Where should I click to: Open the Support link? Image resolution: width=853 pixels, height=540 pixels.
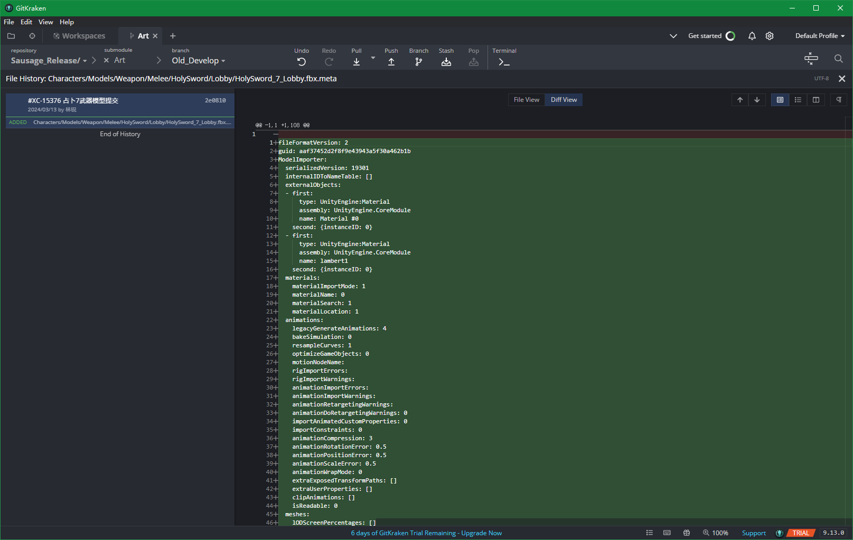point(754,533)
